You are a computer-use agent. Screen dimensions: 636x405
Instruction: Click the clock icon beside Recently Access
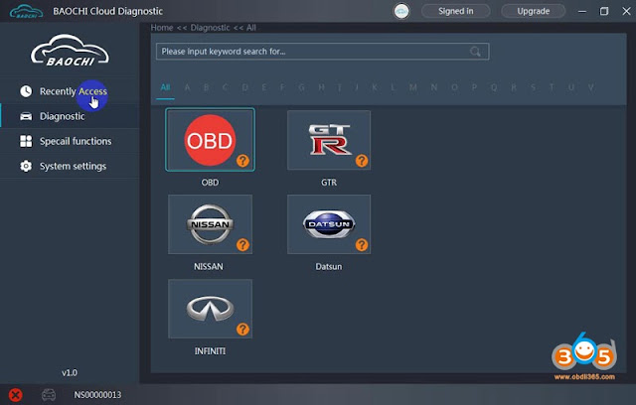[26, 91]
